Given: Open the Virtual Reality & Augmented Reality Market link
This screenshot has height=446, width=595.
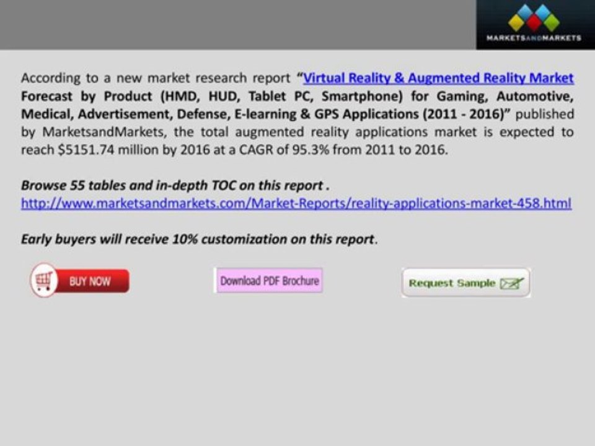Looking at the screenshot, I should click(x=438, y=78).
